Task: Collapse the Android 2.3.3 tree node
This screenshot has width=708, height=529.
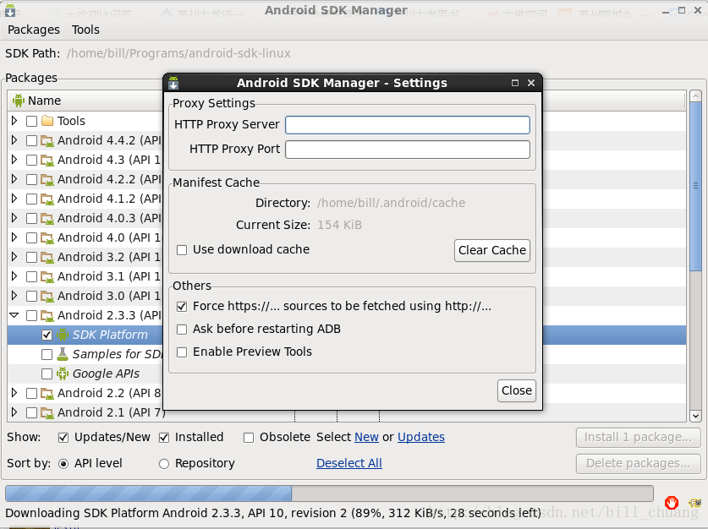Action: point(14,315)
